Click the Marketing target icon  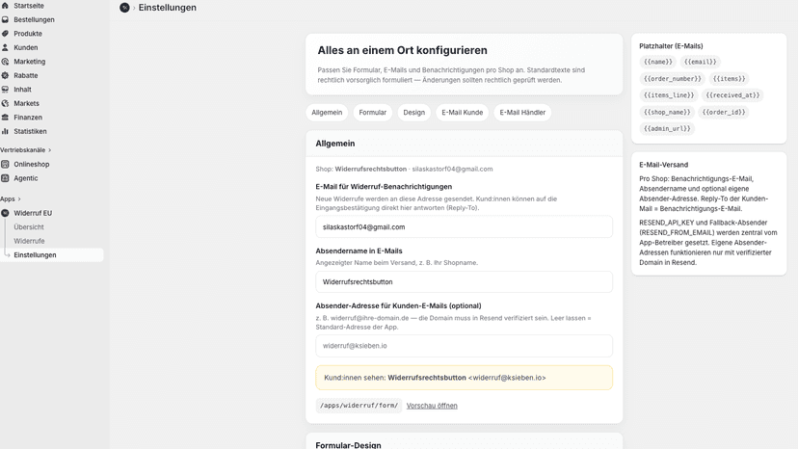pyautogui.click(x=5, y=62)
